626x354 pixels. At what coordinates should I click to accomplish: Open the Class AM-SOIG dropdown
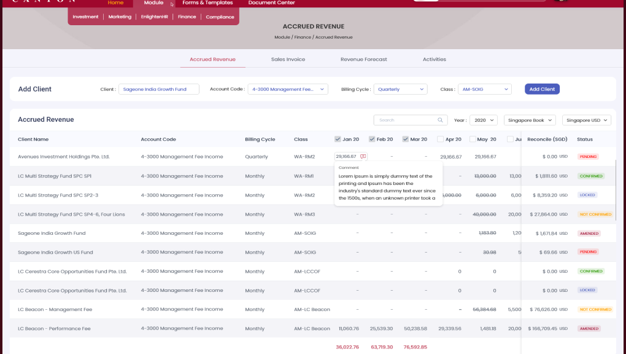click(485, 89)
